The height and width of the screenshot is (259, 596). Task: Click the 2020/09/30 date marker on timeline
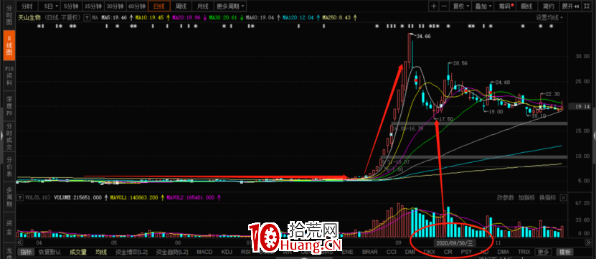pos(454,242)
